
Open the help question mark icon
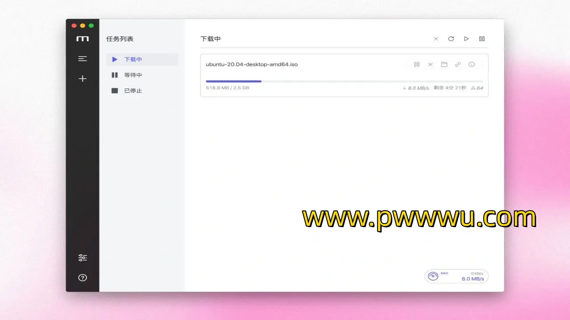tap(82, 278)
